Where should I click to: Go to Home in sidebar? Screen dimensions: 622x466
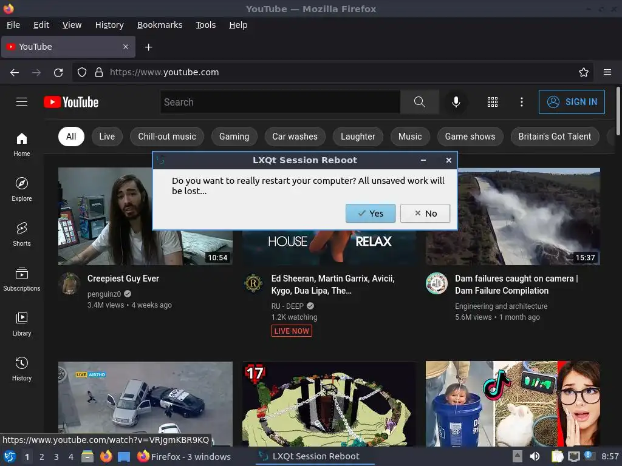[x=22, y=144]
